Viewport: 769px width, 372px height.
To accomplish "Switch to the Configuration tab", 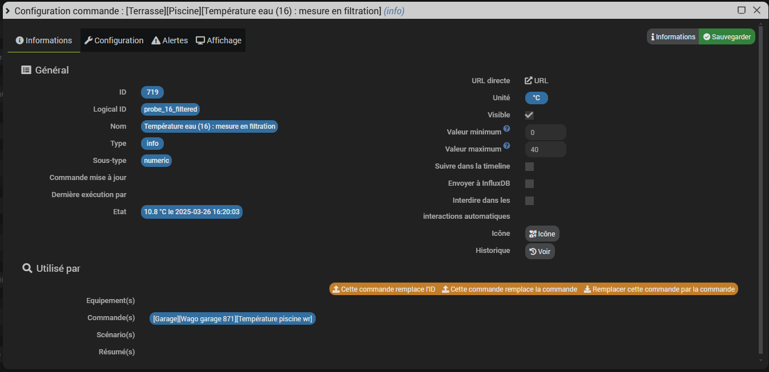I will click(114, 40).
